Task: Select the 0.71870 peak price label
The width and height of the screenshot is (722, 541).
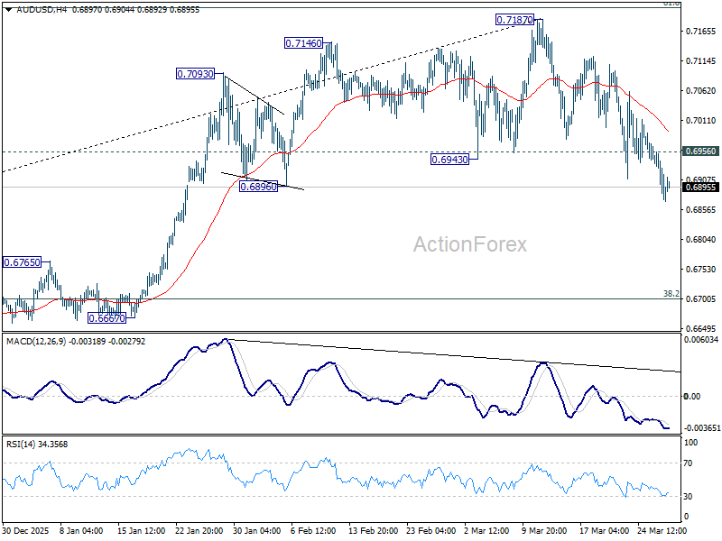Action: (x=514, y=20)
